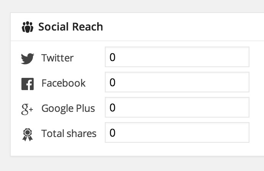Click the Social Reach people group icon
The height and width of the screenshot is (171, 264).
click(x=28, y=27)
